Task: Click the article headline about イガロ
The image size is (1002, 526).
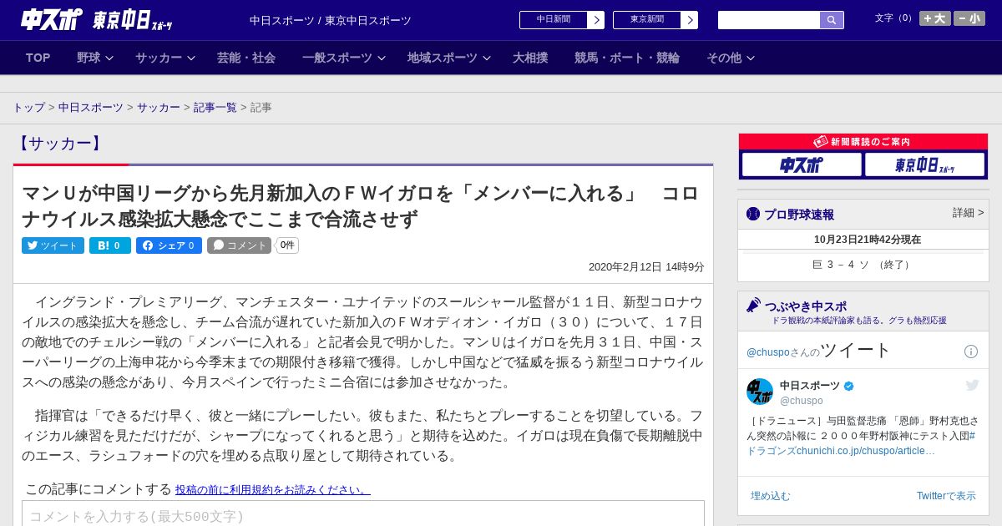Action: [x=360, y=206]
